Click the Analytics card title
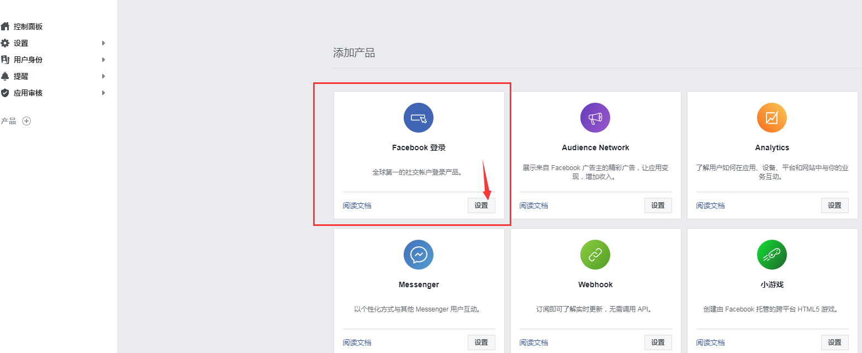 (772, 147)
